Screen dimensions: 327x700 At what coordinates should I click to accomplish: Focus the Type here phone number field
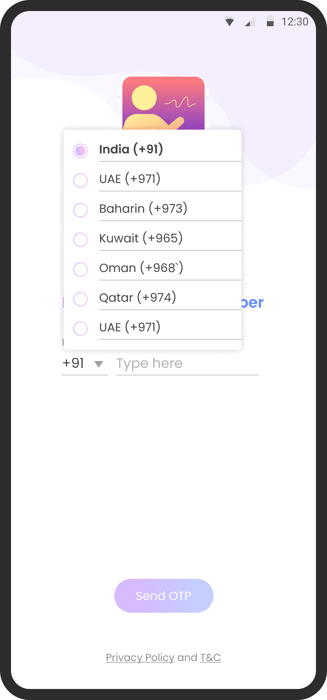click(187, 364)
